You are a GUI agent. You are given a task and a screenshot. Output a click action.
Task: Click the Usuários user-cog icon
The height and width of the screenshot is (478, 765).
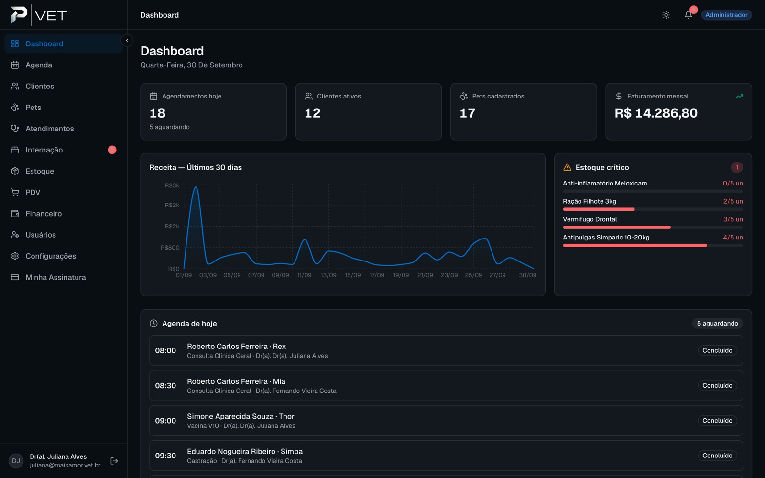pos(15,235)
